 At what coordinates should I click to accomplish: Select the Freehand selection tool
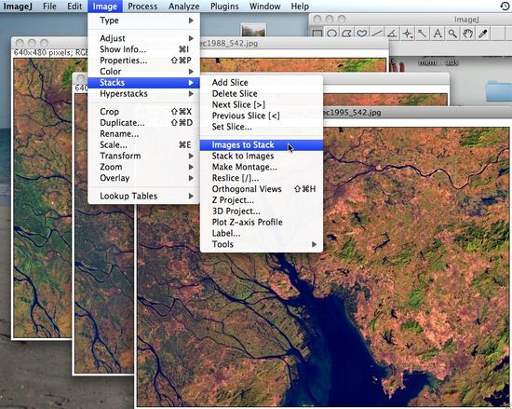362,34
